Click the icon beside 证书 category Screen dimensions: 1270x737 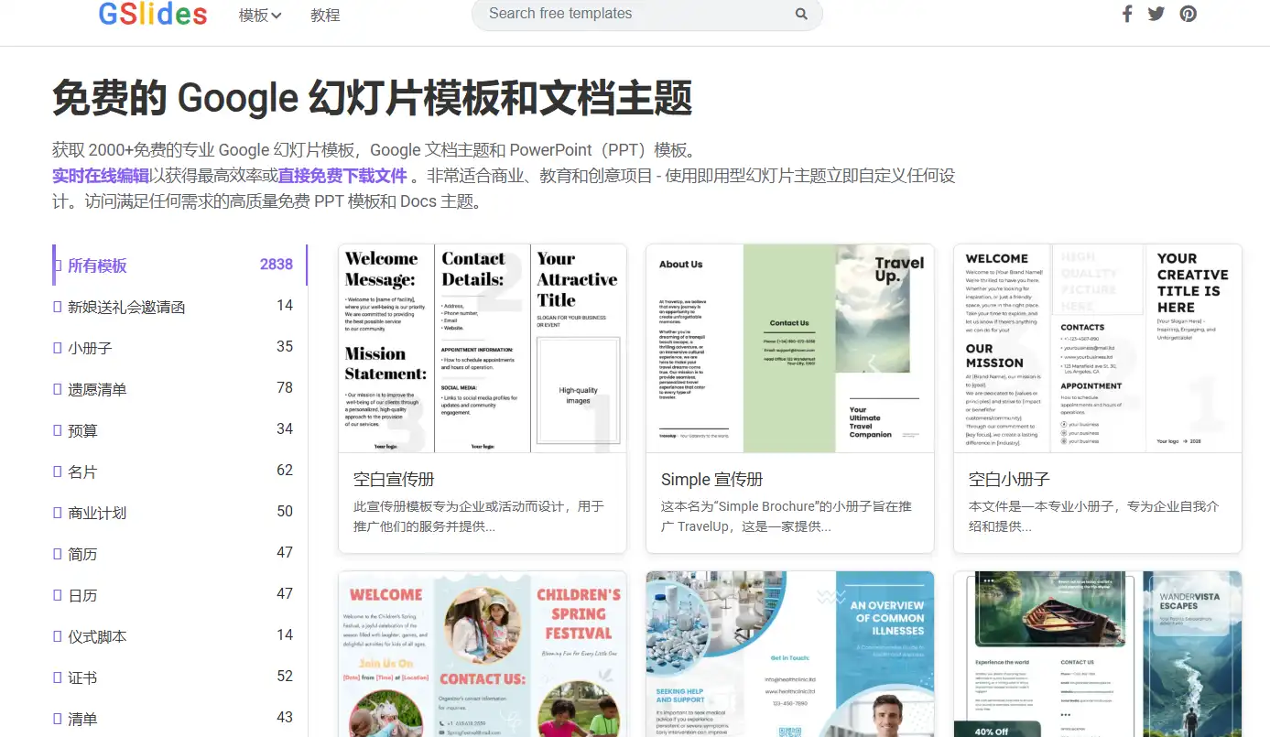pos(58,678)
